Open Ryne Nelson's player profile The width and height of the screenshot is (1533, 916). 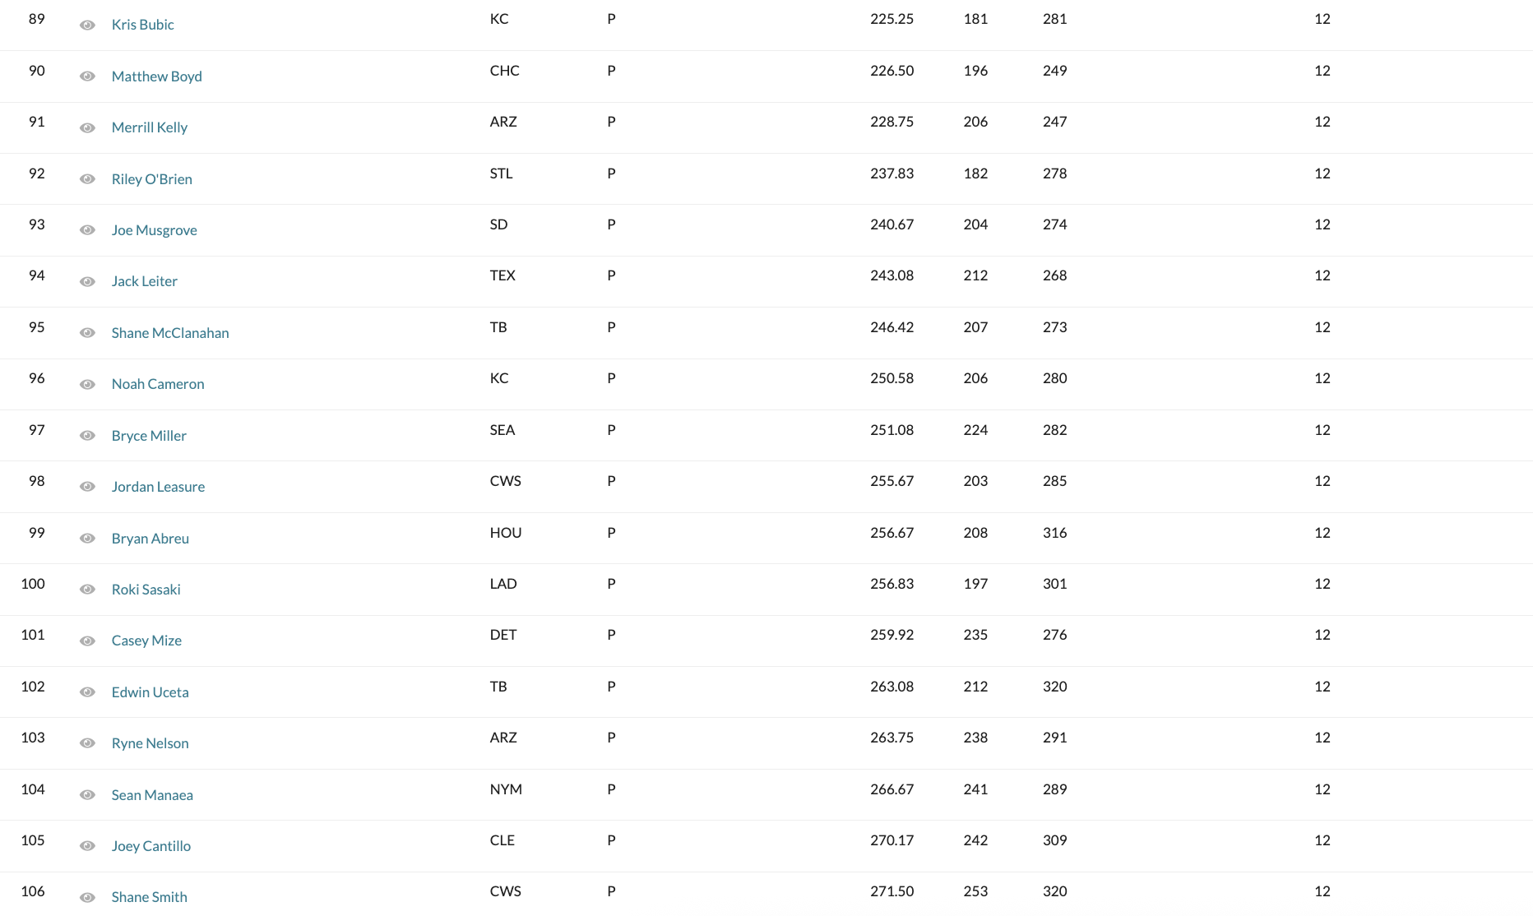[150, 743]
